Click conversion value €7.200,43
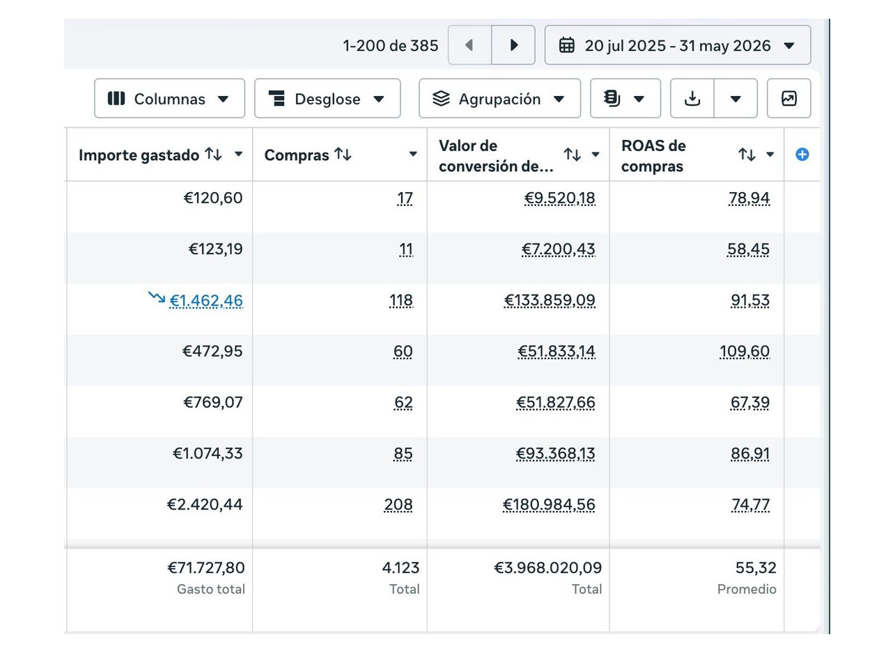This screenshot has height=653, width=895. click(x=559, y=249)
